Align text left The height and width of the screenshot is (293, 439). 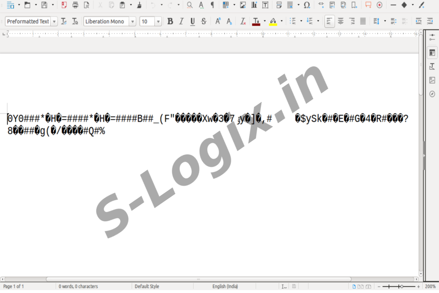pyautogui.click(x=329, y=21)
